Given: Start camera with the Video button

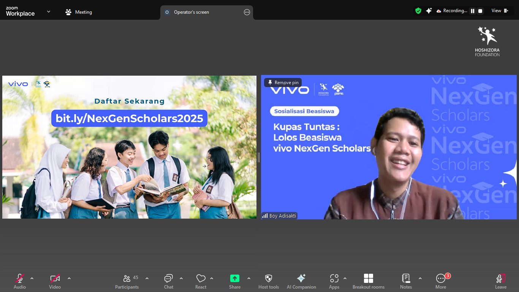Looking at the screenshot, I should (55, 281).
